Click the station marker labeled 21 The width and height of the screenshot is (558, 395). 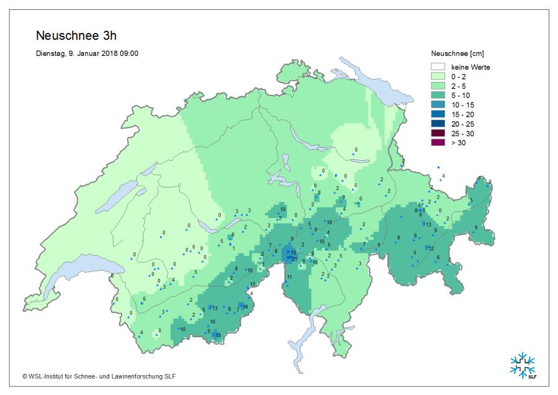pos(290,259)
